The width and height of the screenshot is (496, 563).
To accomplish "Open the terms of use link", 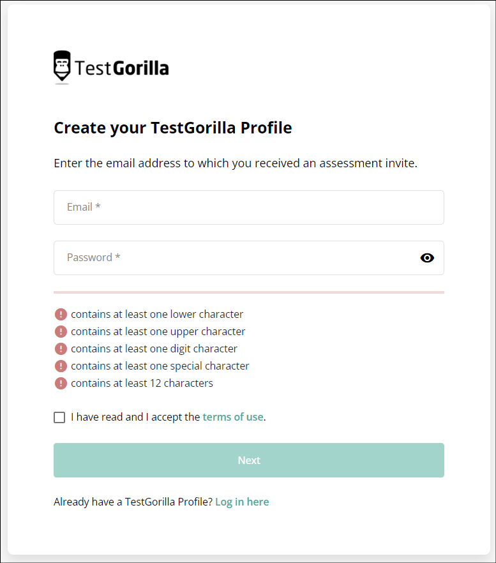I will coord(232,416).
